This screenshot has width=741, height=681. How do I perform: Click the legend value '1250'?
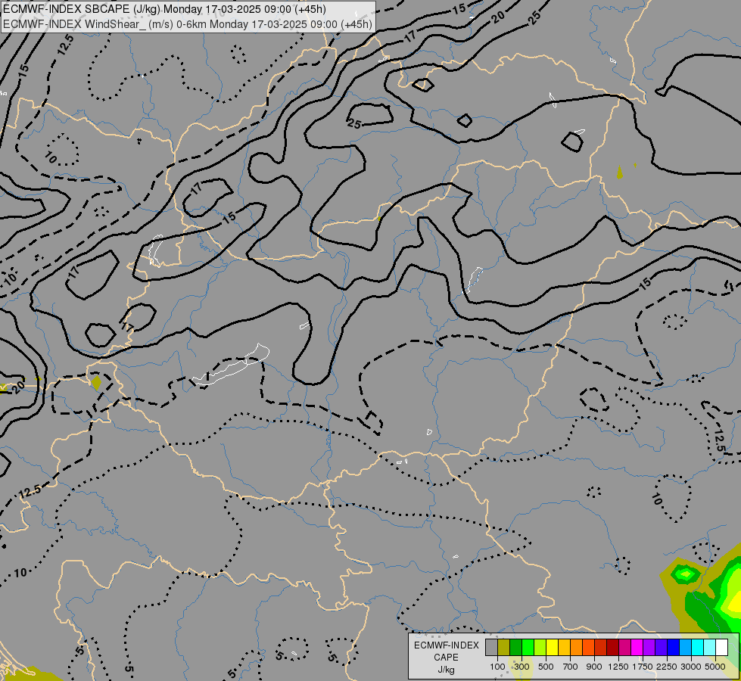tap(618, 667)
